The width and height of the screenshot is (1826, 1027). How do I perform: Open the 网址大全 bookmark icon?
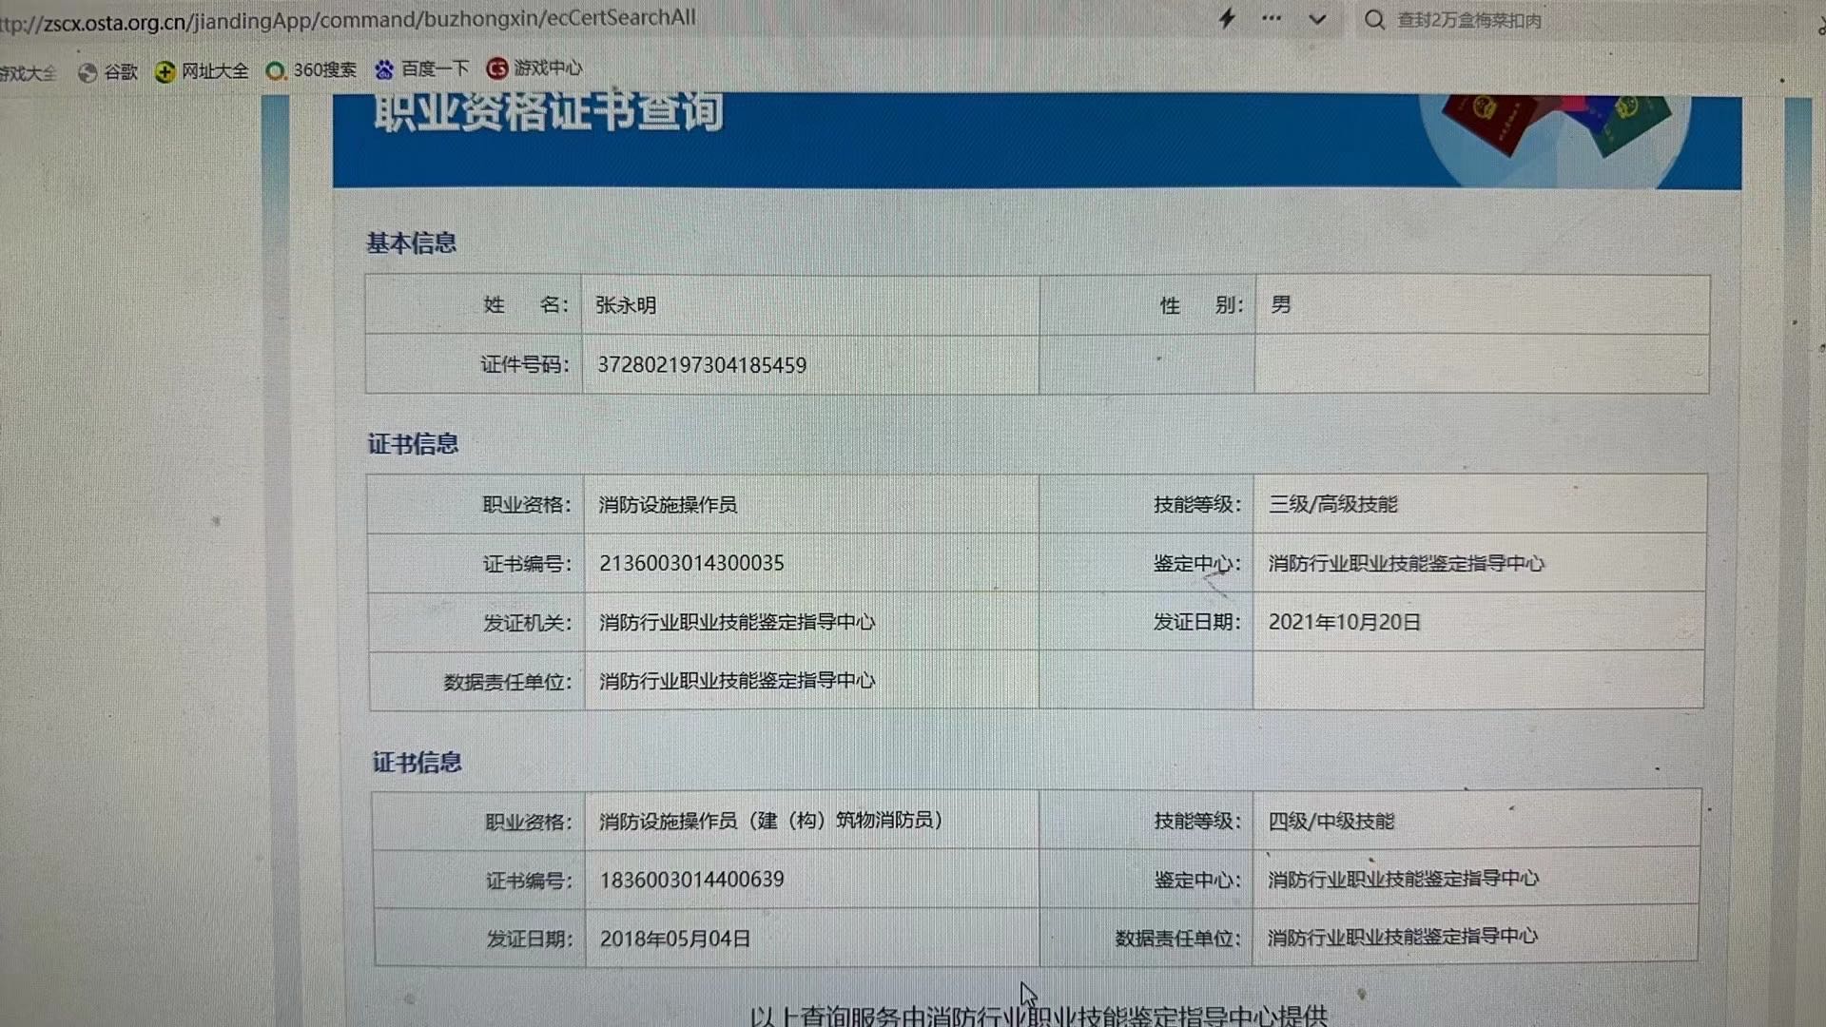click(x=165, y=71)
